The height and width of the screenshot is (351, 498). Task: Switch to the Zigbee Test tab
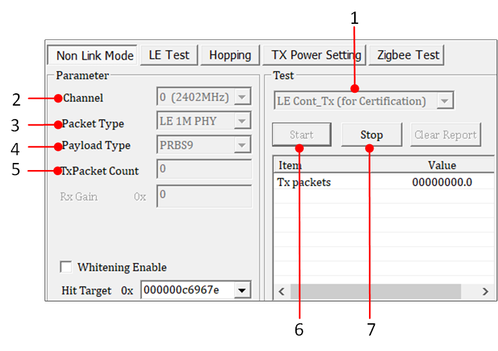[x=408, y=55]
